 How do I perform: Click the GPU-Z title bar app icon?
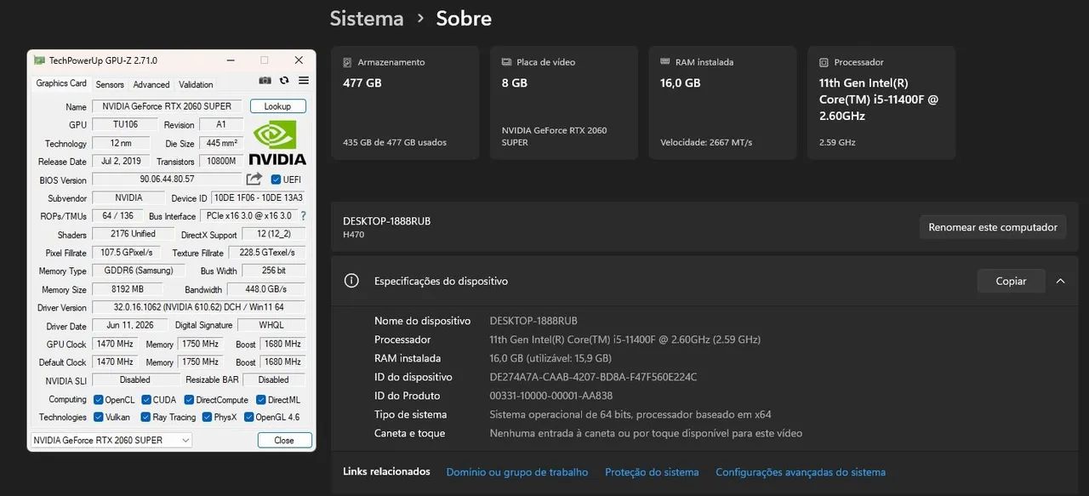point(39,60)
